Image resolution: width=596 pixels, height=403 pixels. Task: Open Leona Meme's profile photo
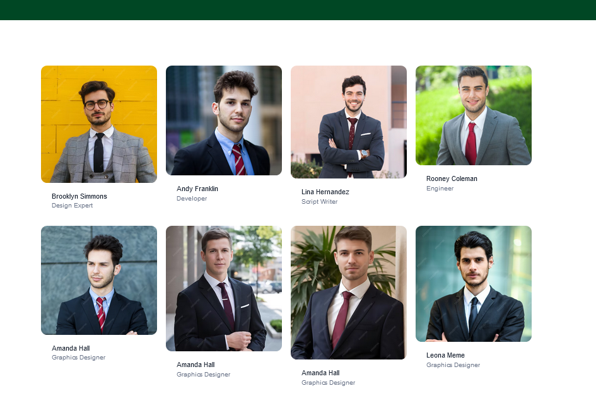[x=474, y=284]
